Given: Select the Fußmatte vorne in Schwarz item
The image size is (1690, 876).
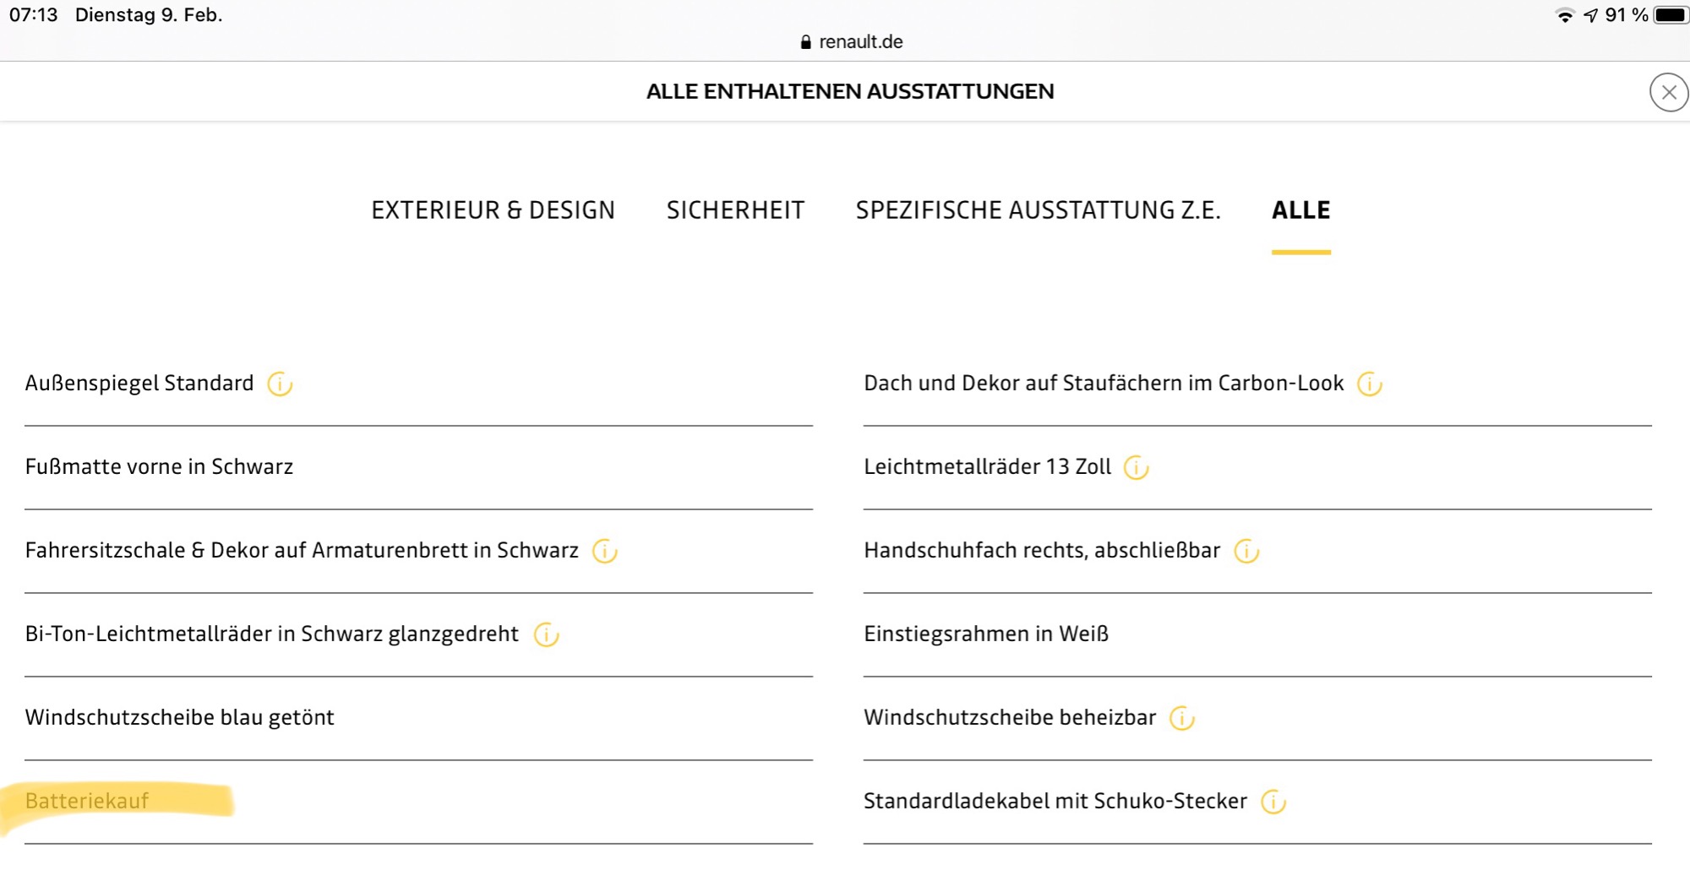Looking at the screenshot, I should click(159, 467).
